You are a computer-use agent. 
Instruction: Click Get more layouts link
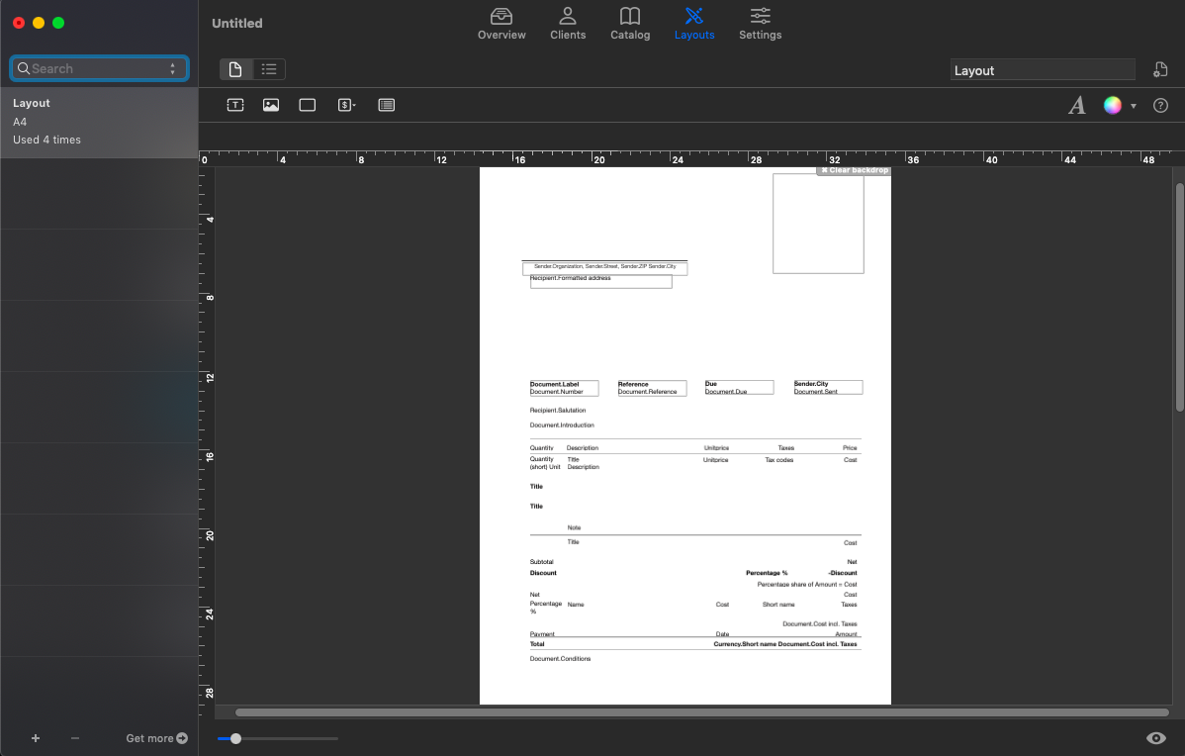coord(156,738)
